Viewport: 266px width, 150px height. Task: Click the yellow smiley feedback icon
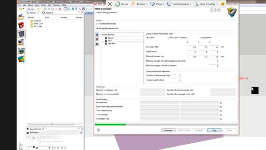coord(223,4)
